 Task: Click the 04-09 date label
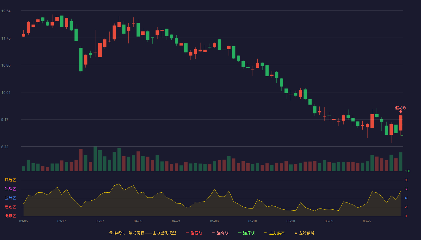[x=138, y=221]
